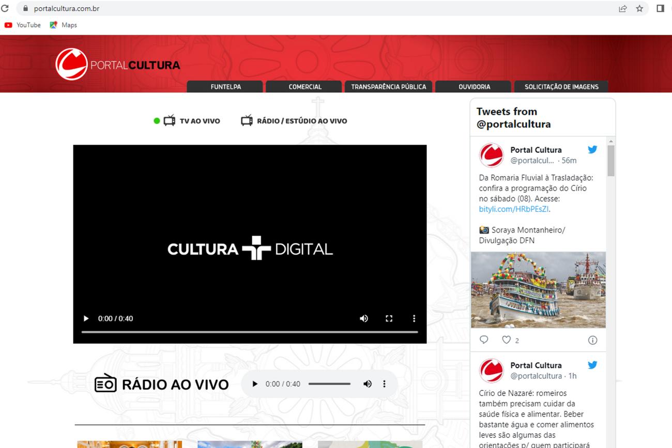Play the Rádio ao Vivo audio
This screenshot has height=448, width=672.
pyautogui.click(x=255, y=384)
